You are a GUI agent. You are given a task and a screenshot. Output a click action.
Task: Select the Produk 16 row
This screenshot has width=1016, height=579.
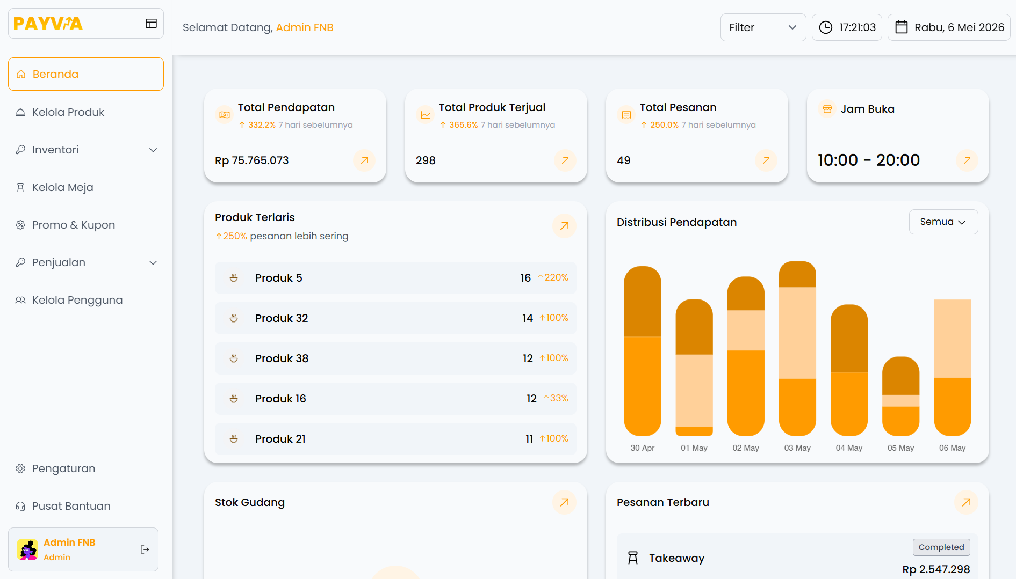[x=395, y=399]
